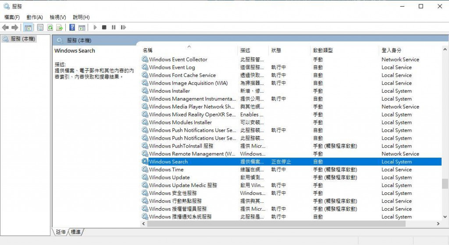Open the 說明(H) menu
The width and height of the screenshot is (449, 245).
tap(81, 17)
